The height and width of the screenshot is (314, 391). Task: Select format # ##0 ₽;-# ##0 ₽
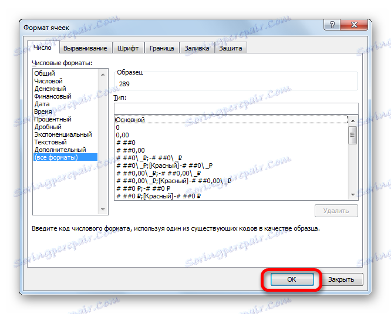point(231,188)
